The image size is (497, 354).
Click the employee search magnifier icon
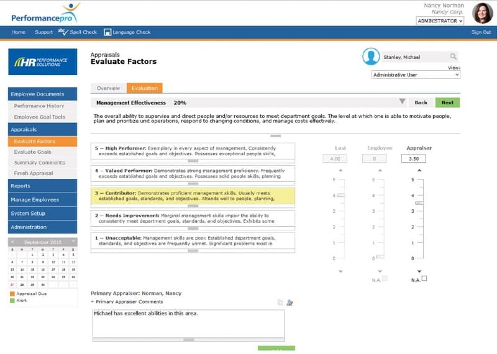(x=454, y=57)
